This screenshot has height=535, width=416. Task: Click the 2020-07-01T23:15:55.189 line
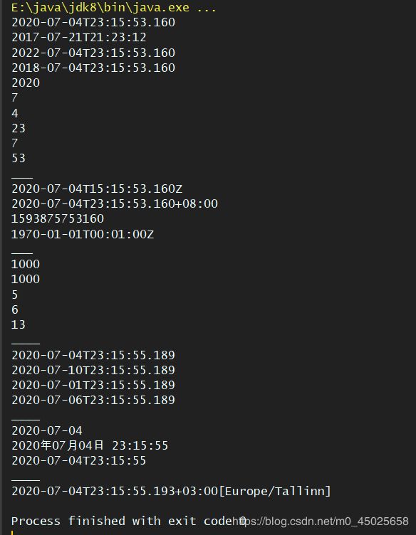coord(93,385)
